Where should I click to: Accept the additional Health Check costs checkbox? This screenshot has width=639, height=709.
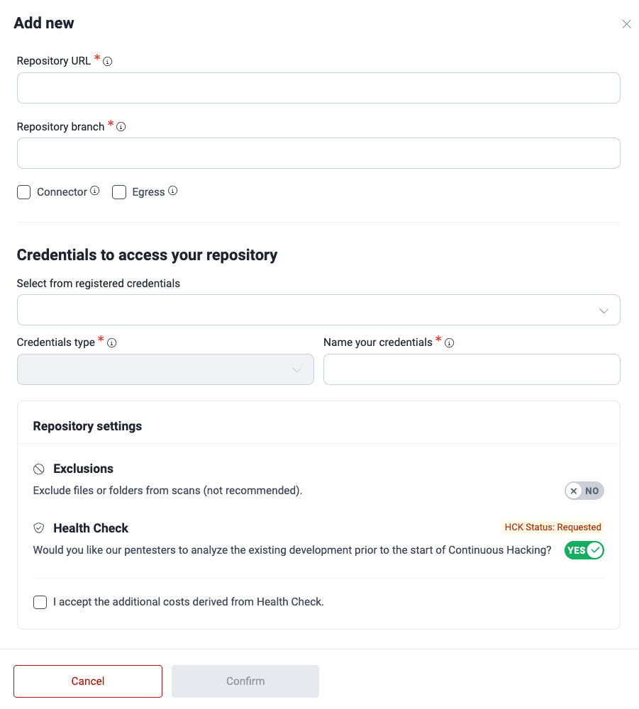tap(40, 601)
